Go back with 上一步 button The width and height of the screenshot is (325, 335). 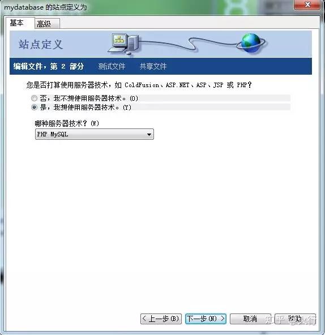click(161, 319)
